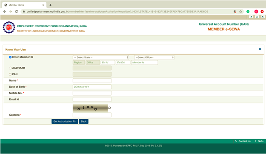The height and width of the screenshot is (154, 266).
Task: Click the Get Authorization Pin button
Action: tap(65, 121)
